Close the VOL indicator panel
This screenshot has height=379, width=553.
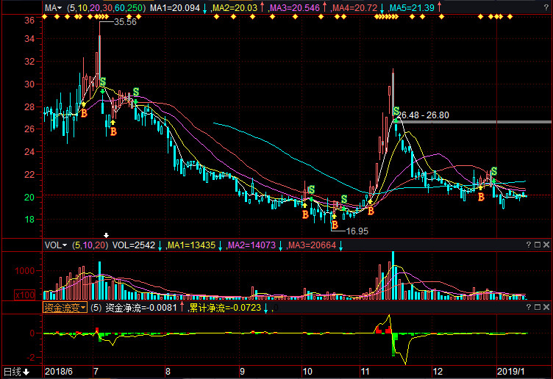click(x=546, y=245)
